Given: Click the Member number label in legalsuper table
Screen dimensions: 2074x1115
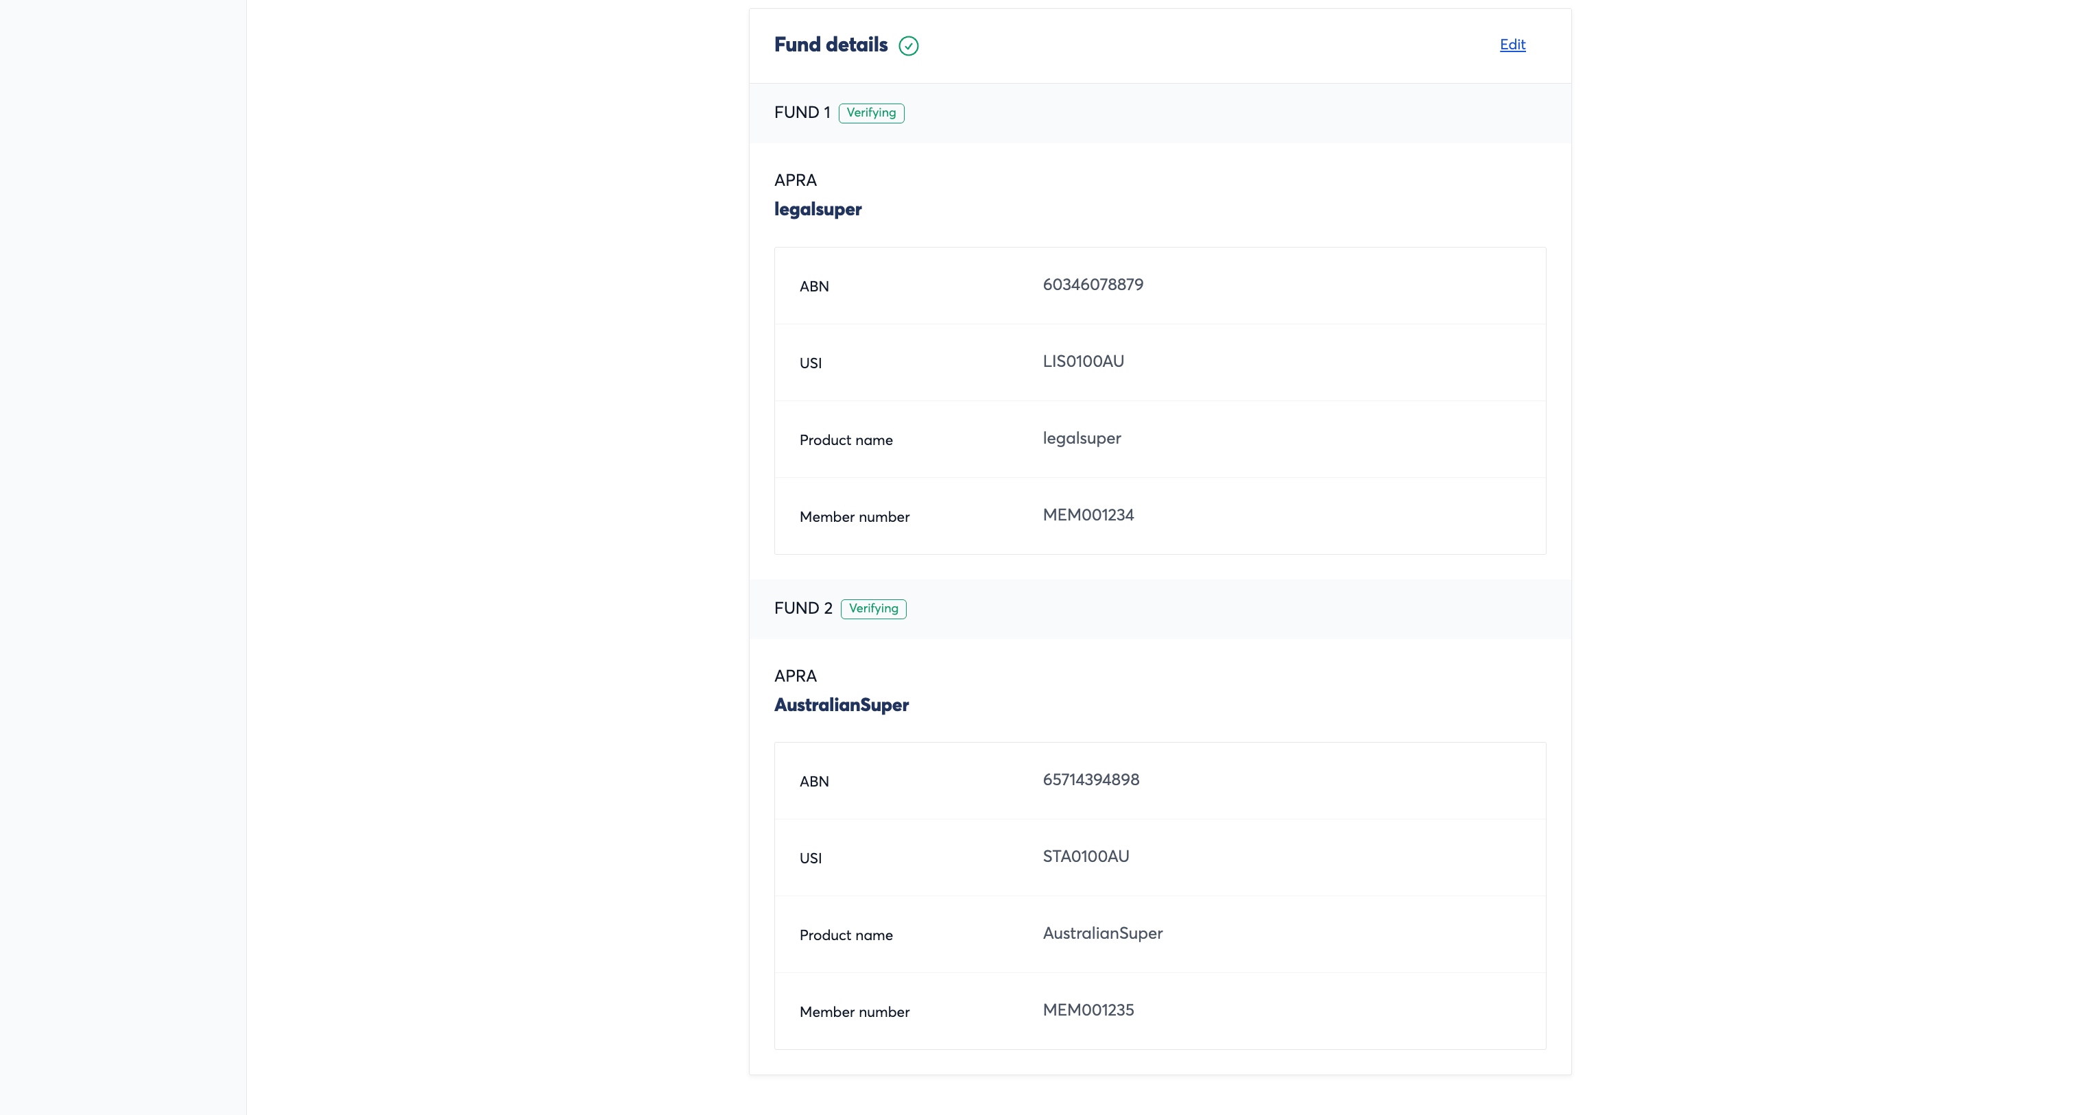Looking at the screenshot, I should coord(855,517).
